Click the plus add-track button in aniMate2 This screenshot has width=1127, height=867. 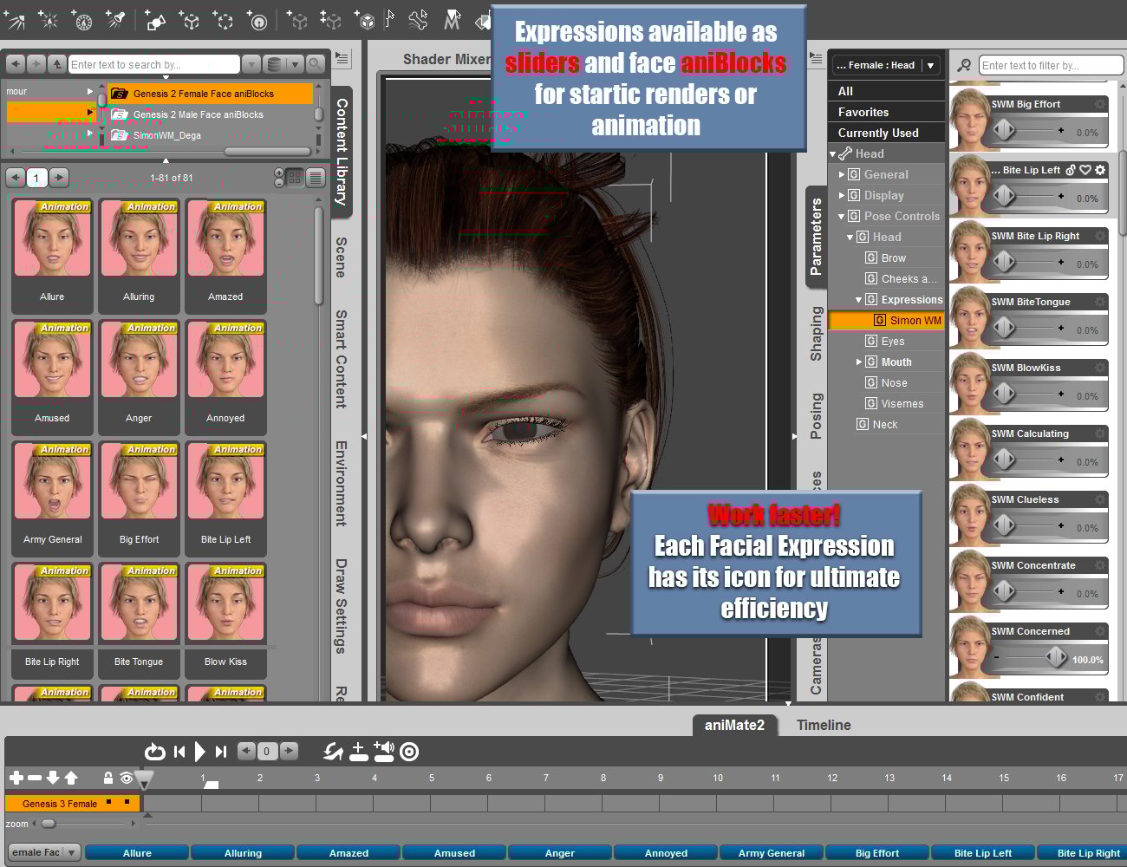click(x=16, y=778)
